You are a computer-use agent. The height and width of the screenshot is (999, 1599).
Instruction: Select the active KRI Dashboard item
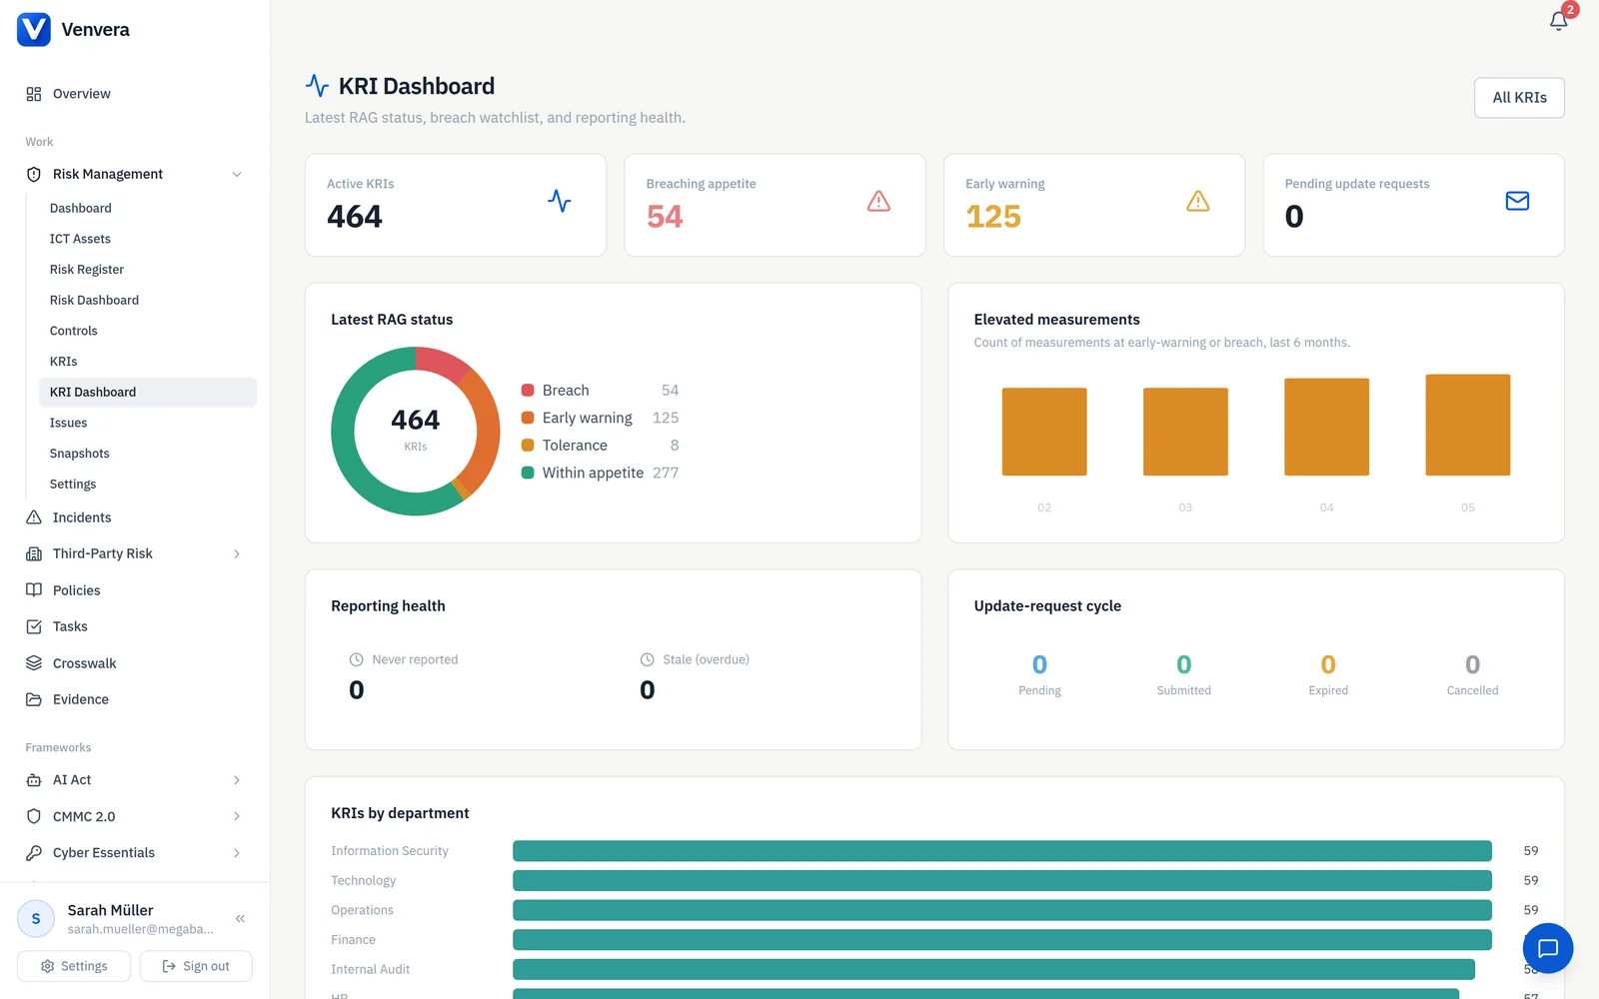147,392
